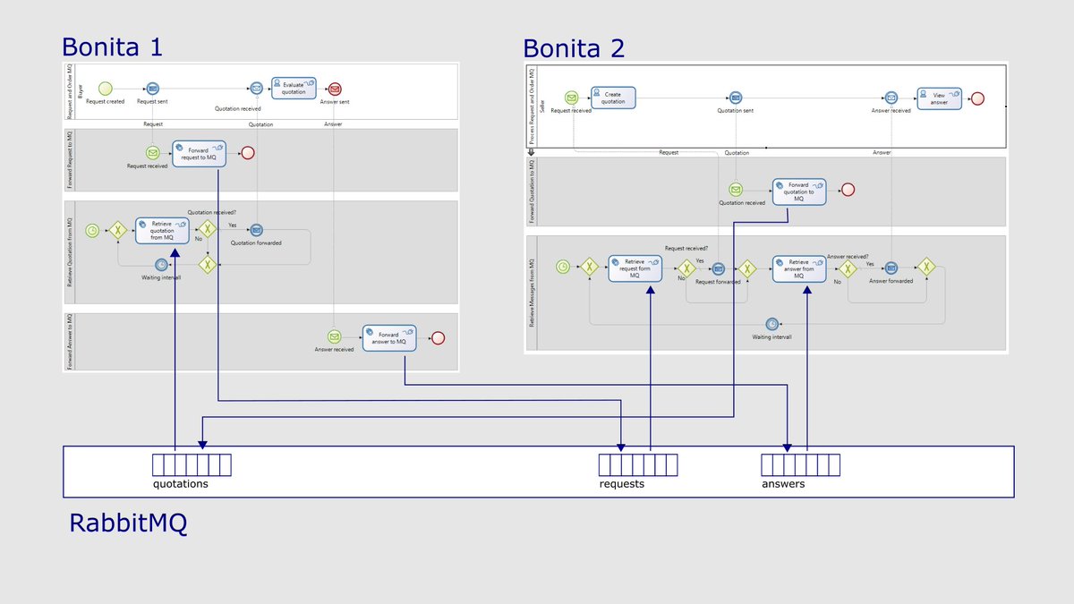Screen dimensions: 1074x604
Task: Click the red 'Answer sent' end event
Action: [x=335, y=89]
